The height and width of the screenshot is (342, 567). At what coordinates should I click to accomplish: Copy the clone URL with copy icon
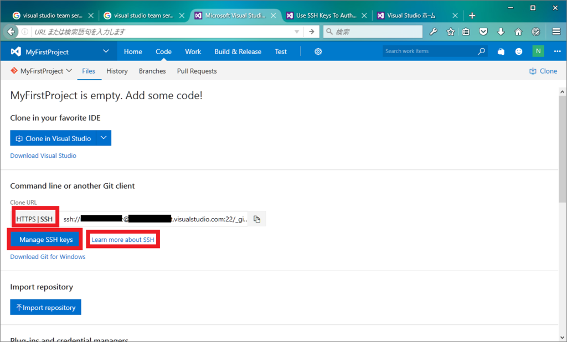tap(257, 219)
